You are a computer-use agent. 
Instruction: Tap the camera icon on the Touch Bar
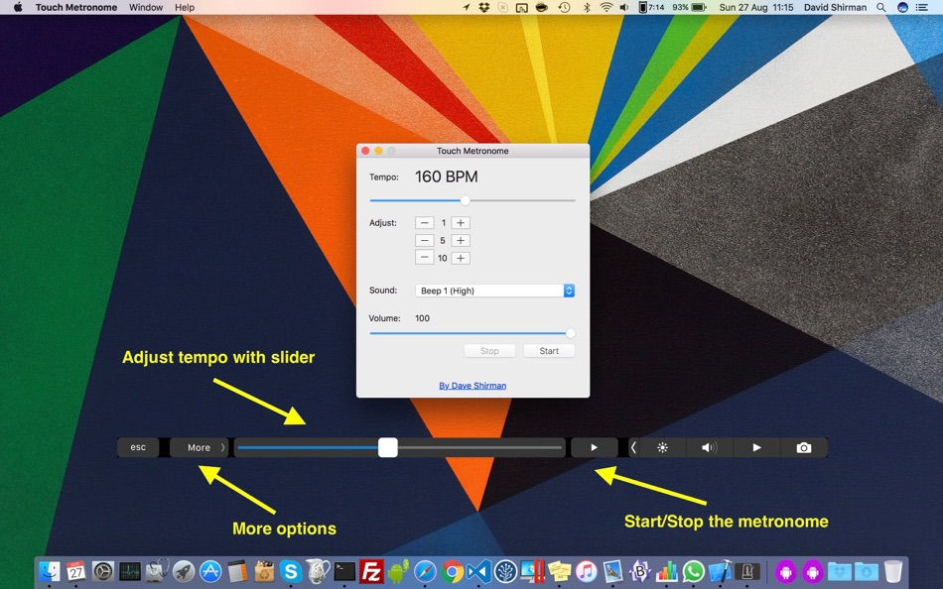click(x=803, y=448)
